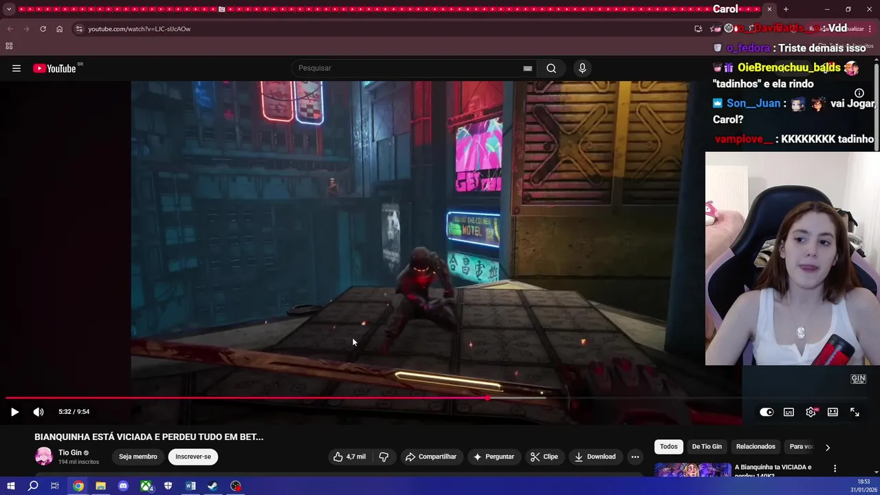This screenshot has height=495, width=880.
Task: Open Xbox app from taskbar
Action: pos(146,486)
